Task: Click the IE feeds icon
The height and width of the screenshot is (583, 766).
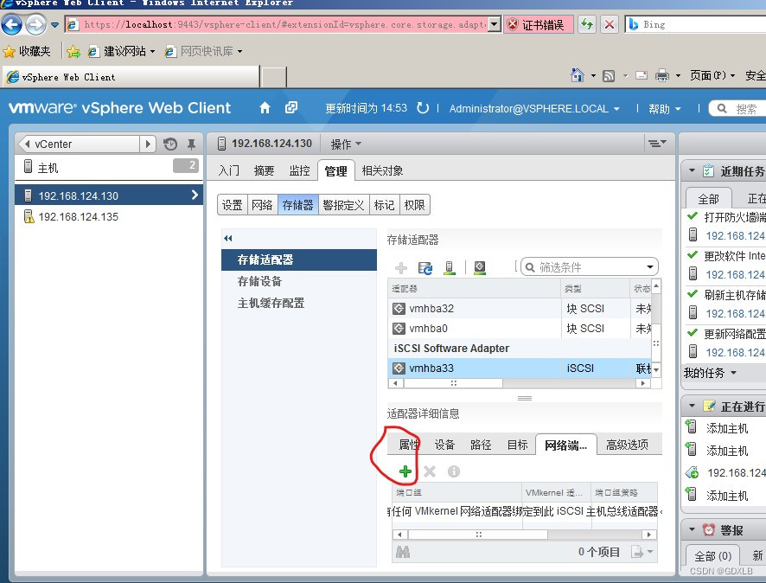Action: (x=609, y=76)
